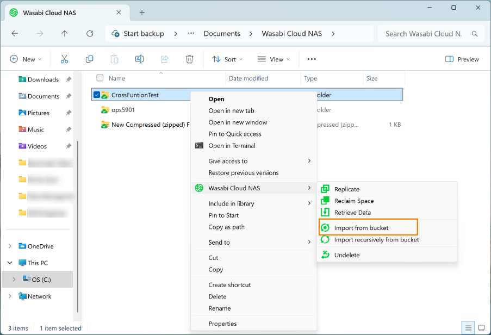Uncheck the CrossFuntionTest folder checkbox

point(97,95)
